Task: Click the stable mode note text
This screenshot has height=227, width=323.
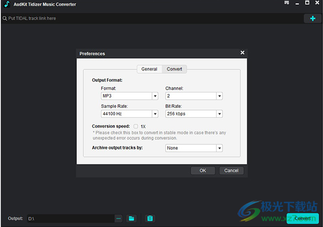Action: pos(159,135)
